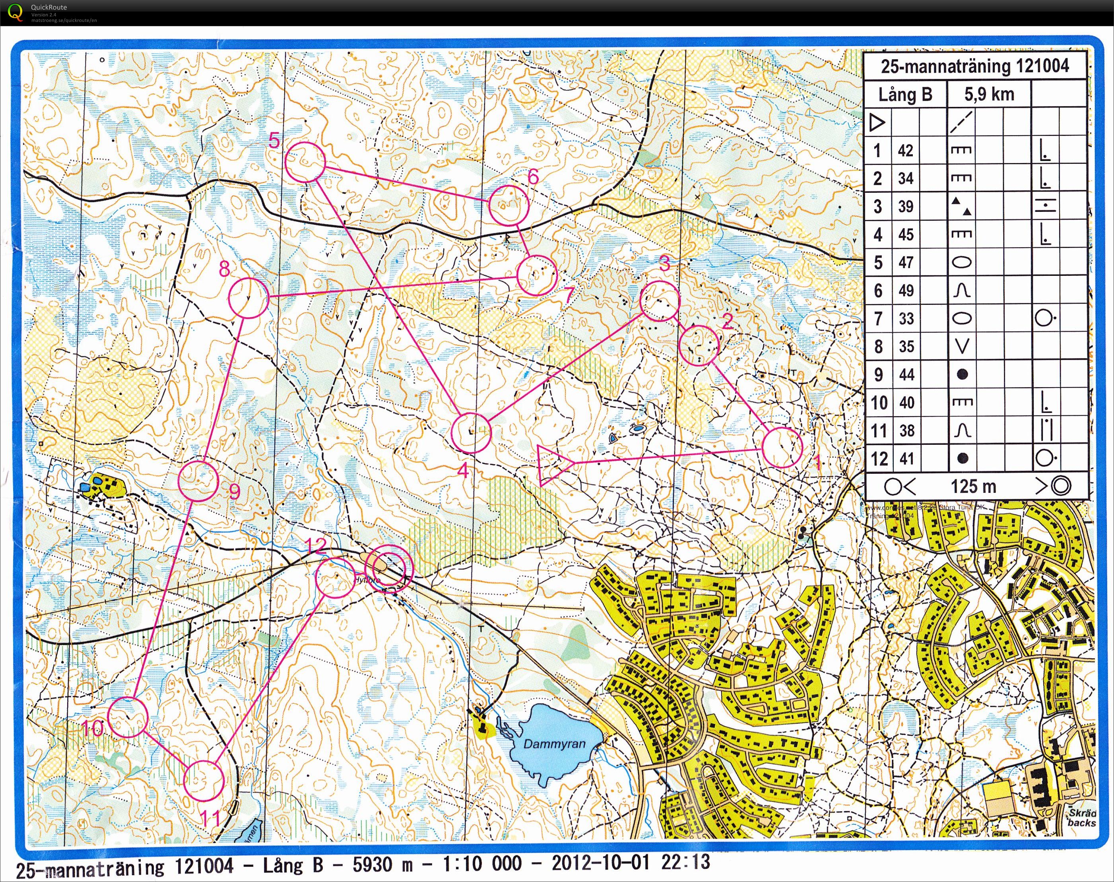Image resolution: width=1114 pixels, height=882 pixels.
Task: Open the matstroeng.se/quickroute/en link
Action: coord(64,20)
